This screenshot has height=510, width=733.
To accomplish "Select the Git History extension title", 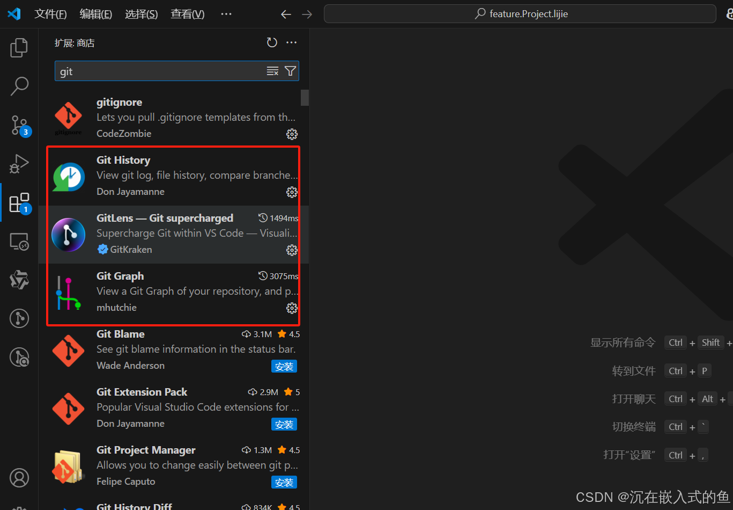I will pos(123,160).
